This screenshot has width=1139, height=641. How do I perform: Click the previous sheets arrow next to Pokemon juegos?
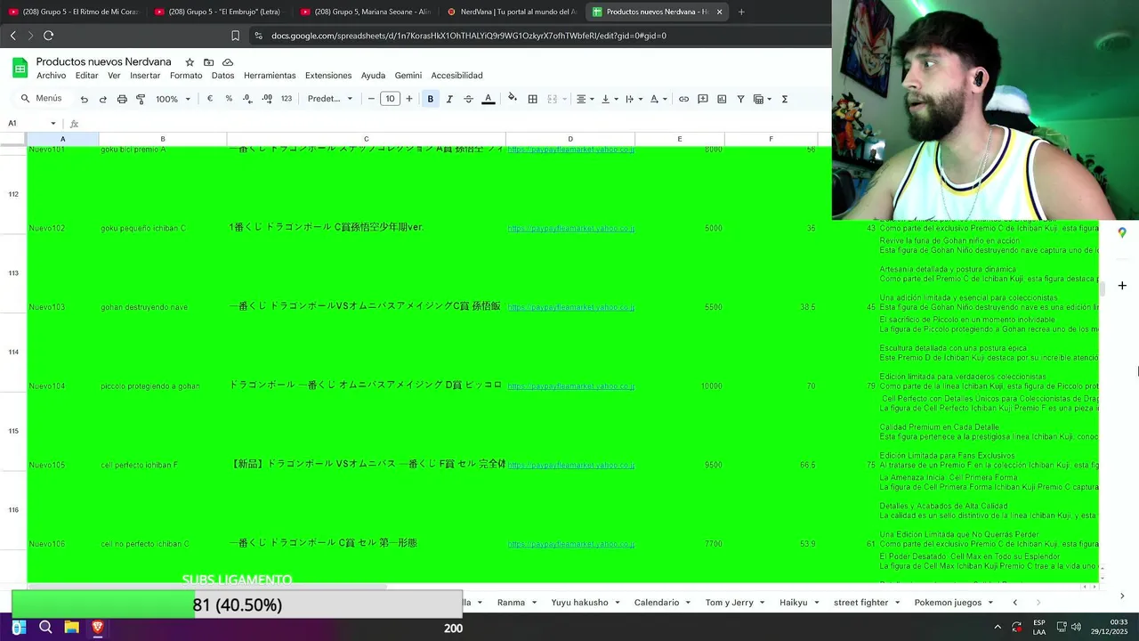click(1014, 603)
